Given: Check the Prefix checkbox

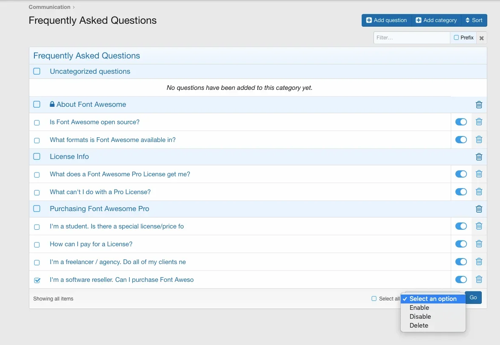Looking at the screenshot, I should tap(456, 38).
